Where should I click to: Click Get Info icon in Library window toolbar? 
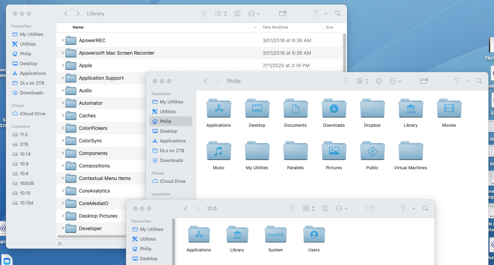[x=237, y=14]
